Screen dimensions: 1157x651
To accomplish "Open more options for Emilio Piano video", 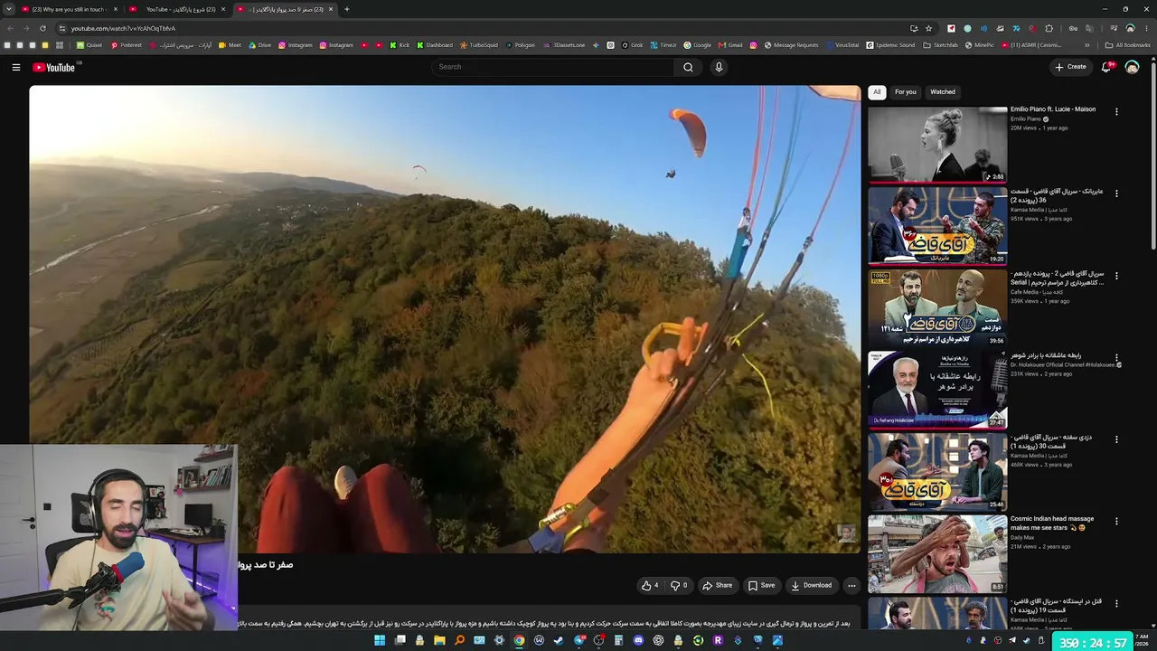I will point(1116,112).
